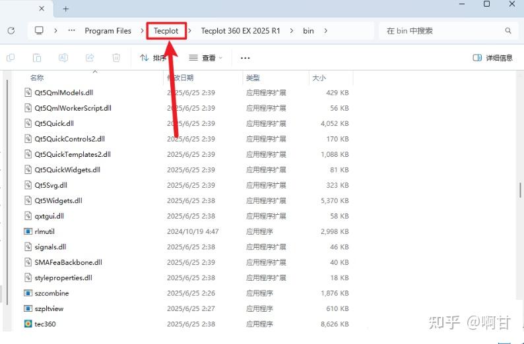This screenshot has height=344, width=524.
Task: Click the Paste toolbar icon
Action: coord(37,58)
